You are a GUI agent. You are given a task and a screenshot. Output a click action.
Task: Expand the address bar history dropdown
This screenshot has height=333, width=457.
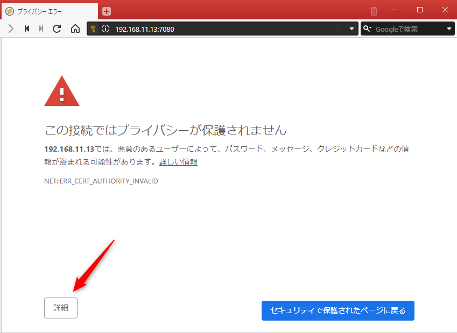point(352,29)
